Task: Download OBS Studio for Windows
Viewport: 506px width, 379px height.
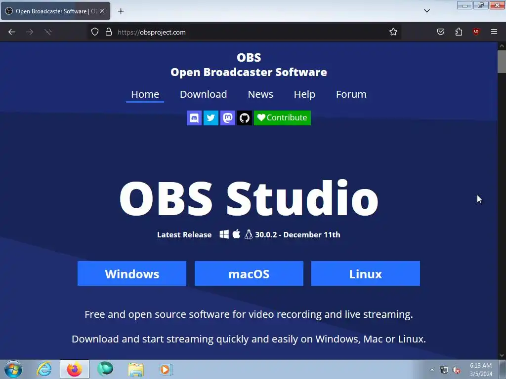Action: click(x=132, y=273)
